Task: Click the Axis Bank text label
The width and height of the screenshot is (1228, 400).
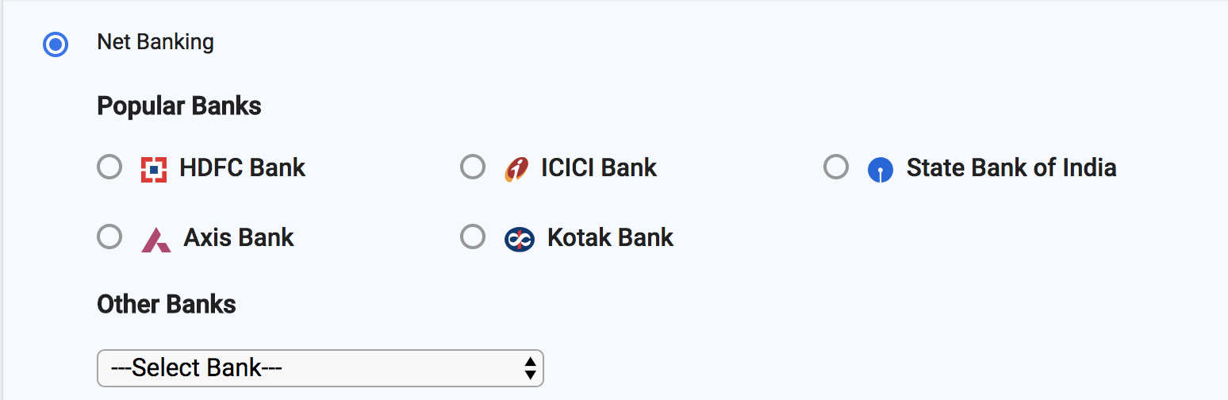Action: pos(239,237)
